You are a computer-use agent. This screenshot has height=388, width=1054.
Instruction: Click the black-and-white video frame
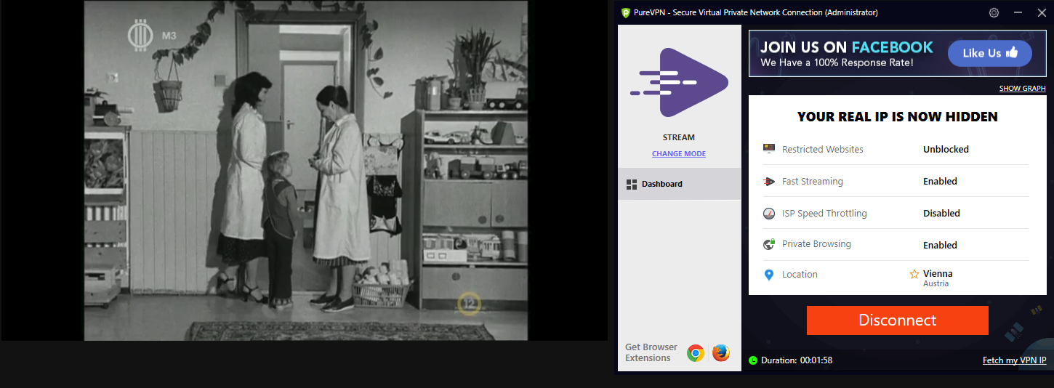305,170
